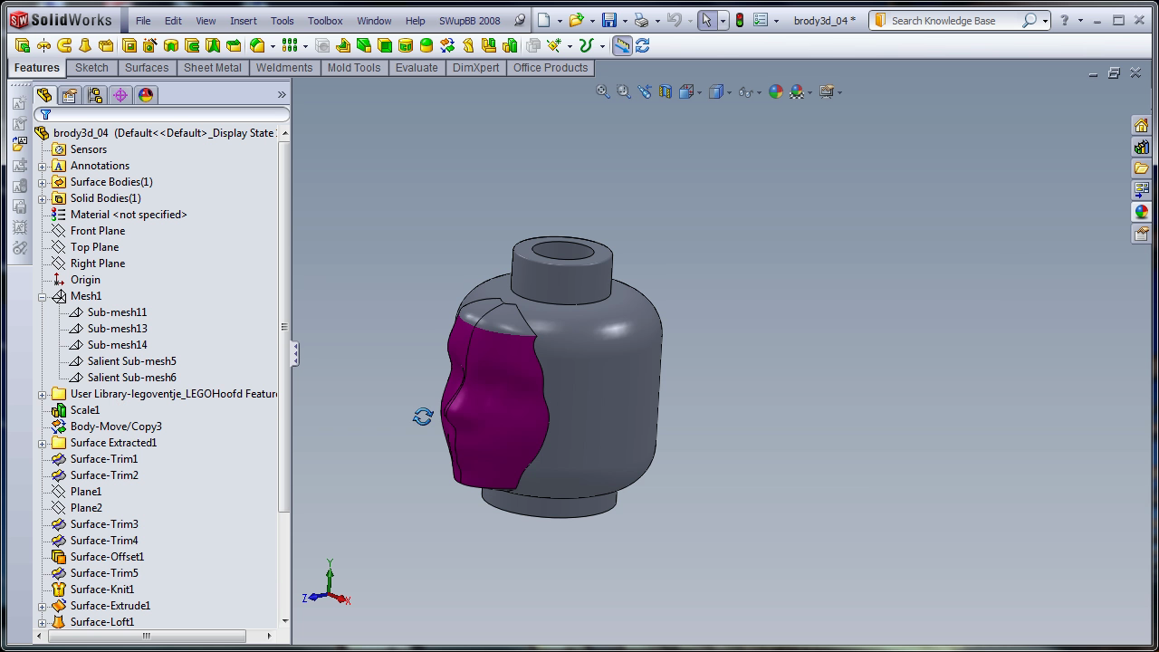The height and width of the screenshot is (652, 1159).
Task: Open the ConfigurationManager tab icon
Action: [x=95, y=95]
